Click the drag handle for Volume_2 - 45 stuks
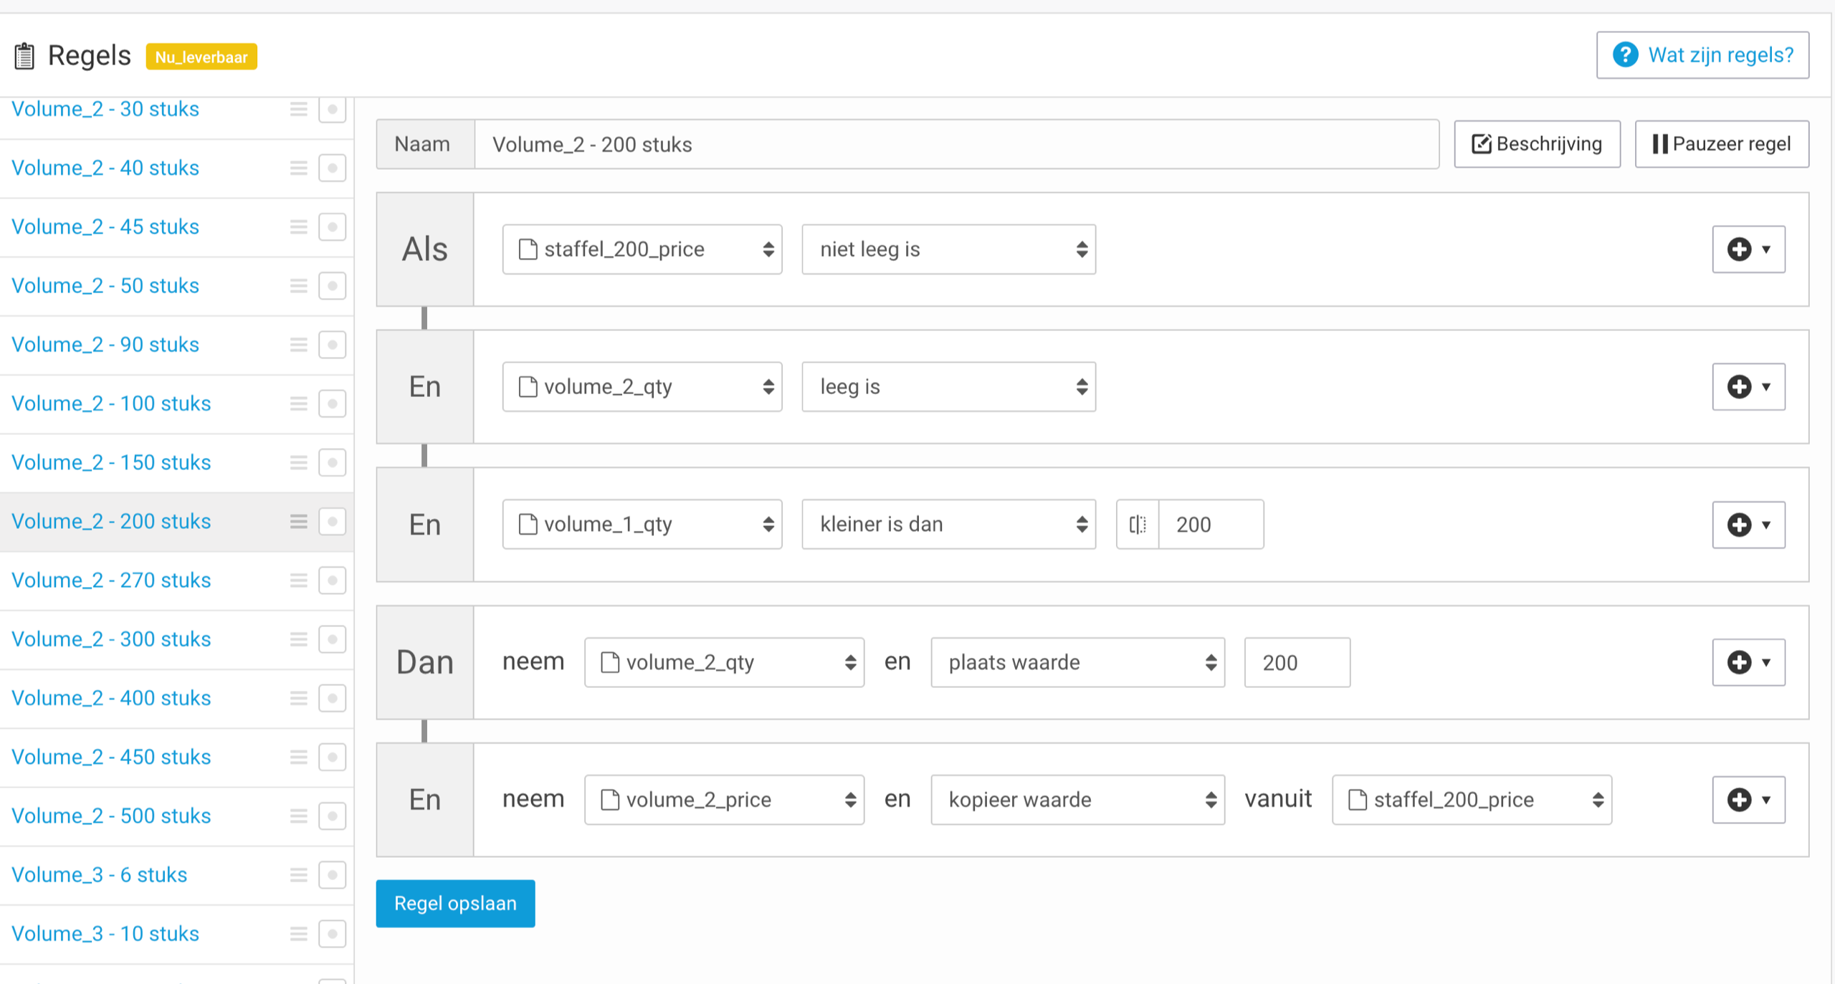 click(x=299, y=226)
